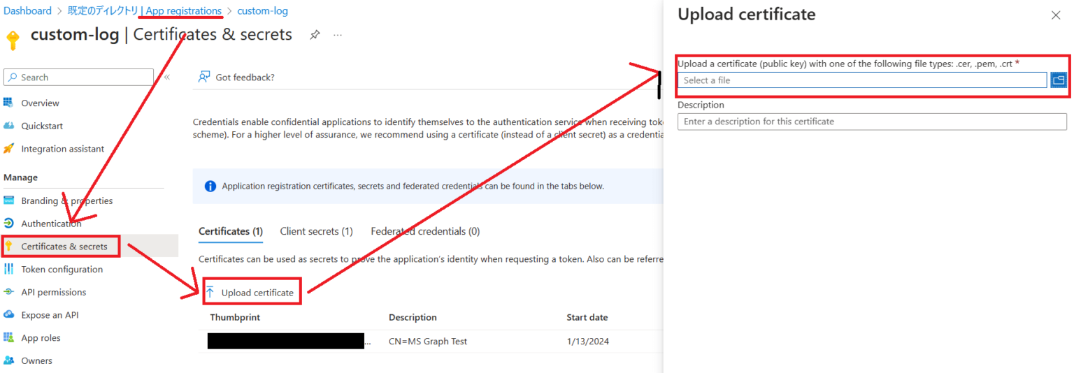Click the certificate Description input field
The image size is (1074, 373).
coord(871,122)
